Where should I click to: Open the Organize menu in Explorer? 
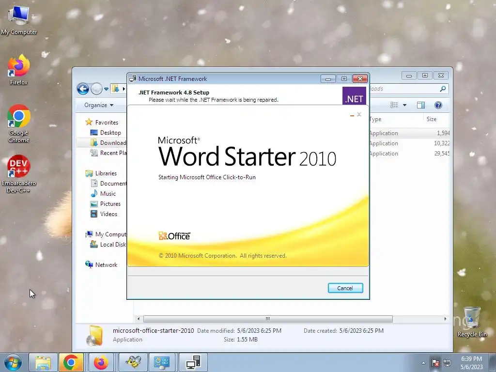[x=99, y=105]
